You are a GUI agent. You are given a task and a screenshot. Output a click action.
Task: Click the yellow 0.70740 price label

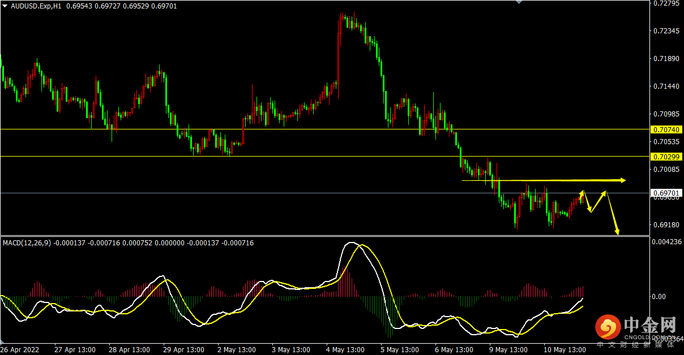[x=665, y=129]
